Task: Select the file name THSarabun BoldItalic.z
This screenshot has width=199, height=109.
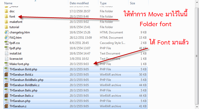Action: (25, 85)
